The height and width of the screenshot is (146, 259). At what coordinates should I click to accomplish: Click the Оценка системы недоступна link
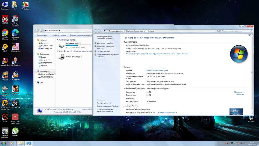click(157, 71)
